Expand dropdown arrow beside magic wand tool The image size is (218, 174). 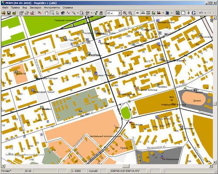tap(78, 13)
